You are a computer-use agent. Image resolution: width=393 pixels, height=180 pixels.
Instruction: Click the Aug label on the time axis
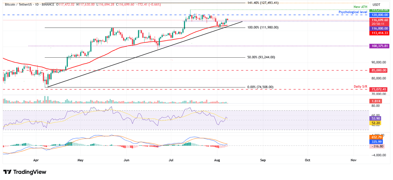click(217, 160)
